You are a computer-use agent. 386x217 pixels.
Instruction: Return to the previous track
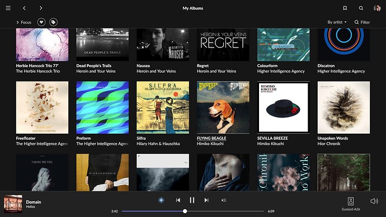point(178,200)
